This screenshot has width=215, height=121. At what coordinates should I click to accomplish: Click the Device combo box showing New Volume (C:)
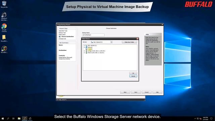101,42
